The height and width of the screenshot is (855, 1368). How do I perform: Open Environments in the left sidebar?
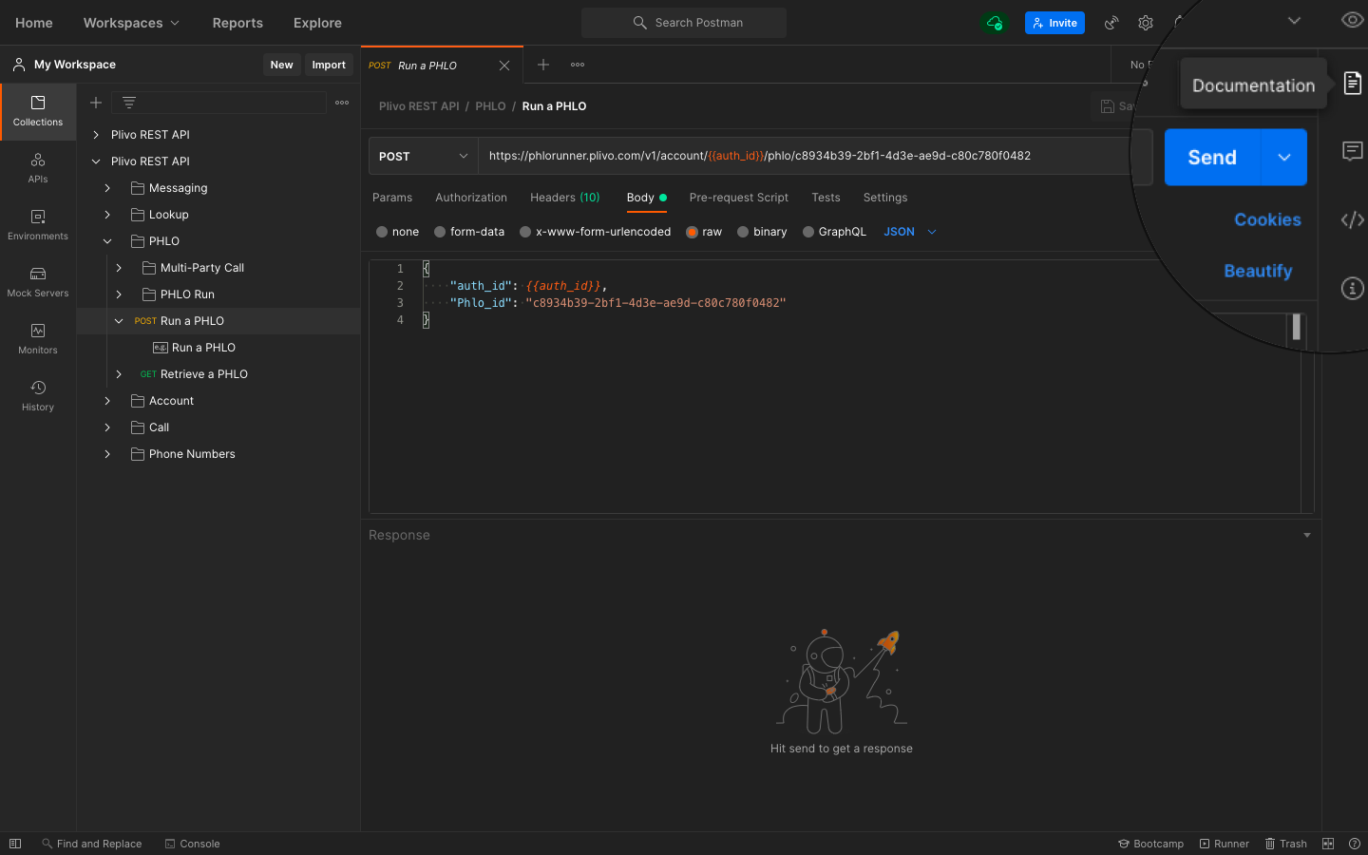[x=38, y=225]
